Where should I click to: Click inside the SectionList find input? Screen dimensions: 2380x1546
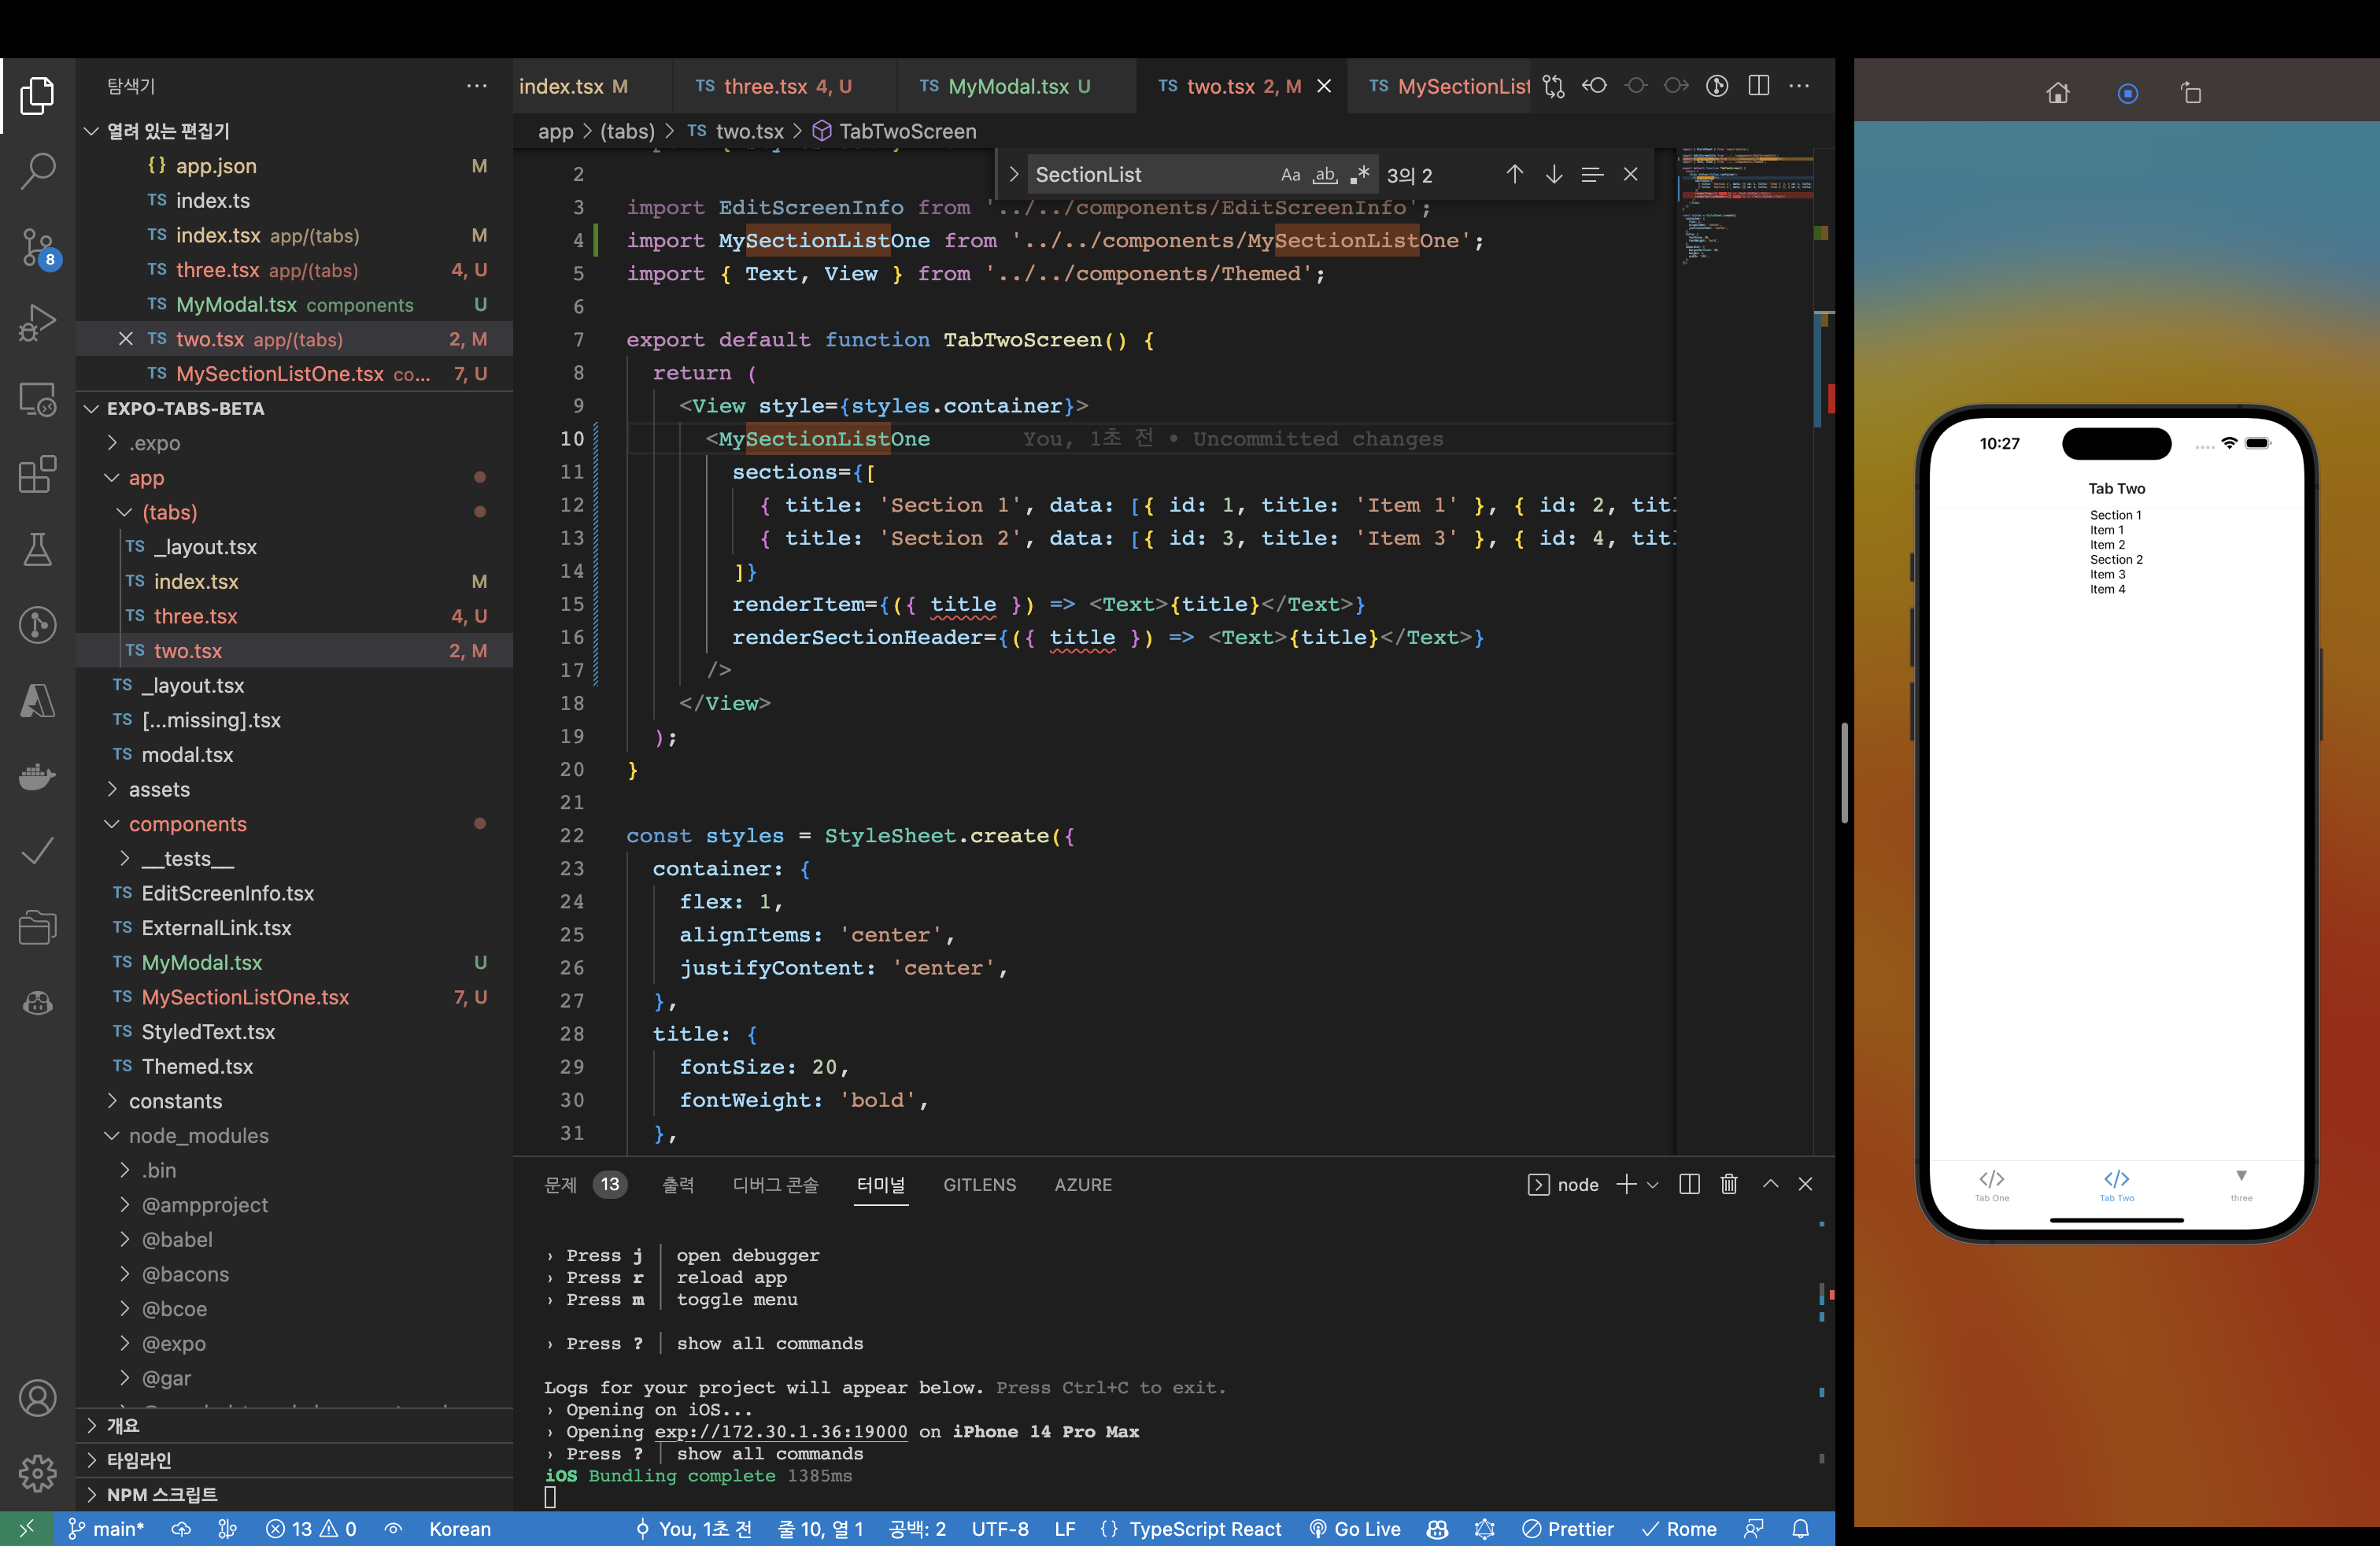point(1150,175)
